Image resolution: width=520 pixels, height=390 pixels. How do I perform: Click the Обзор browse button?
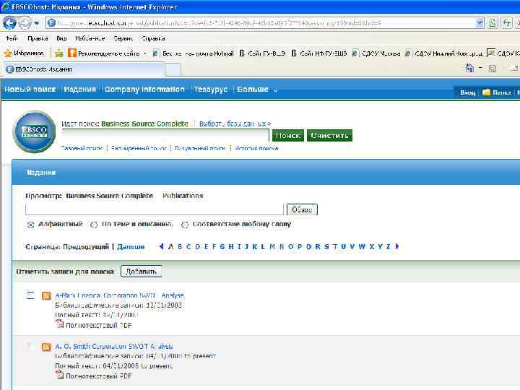(x=302, y=209)
